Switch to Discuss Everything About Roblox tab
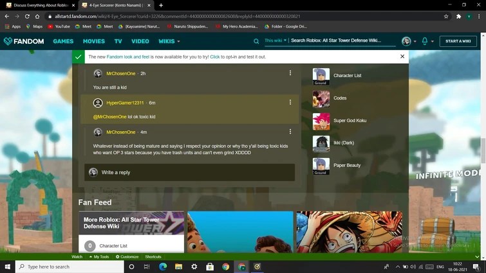Viewport: 486px width, 273px height. pyautogui.click(x=41, y=5)
